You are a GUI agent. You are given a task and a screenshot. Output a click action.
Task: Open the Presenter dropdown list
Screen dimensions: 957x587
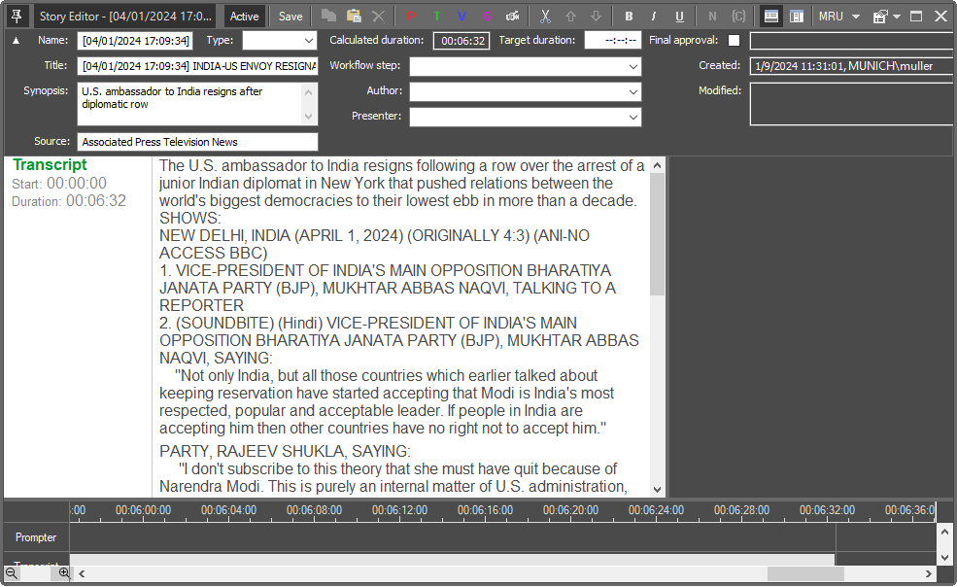pyautogui.click(x=633, y=117)
